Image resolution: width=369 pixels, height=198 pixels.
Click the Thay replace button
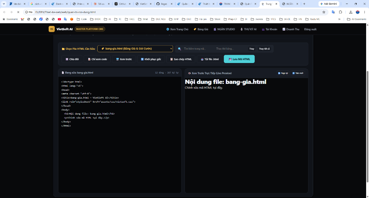coord(252,49)
